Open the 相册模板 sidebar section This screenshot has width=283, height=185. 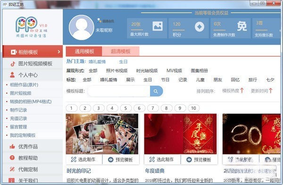[x=33, y=52]
